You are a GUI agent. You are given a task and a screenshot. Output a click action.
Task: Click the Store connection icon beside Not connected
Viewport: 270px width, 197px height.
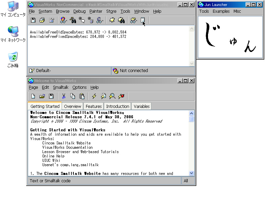[x=116, y=71]
